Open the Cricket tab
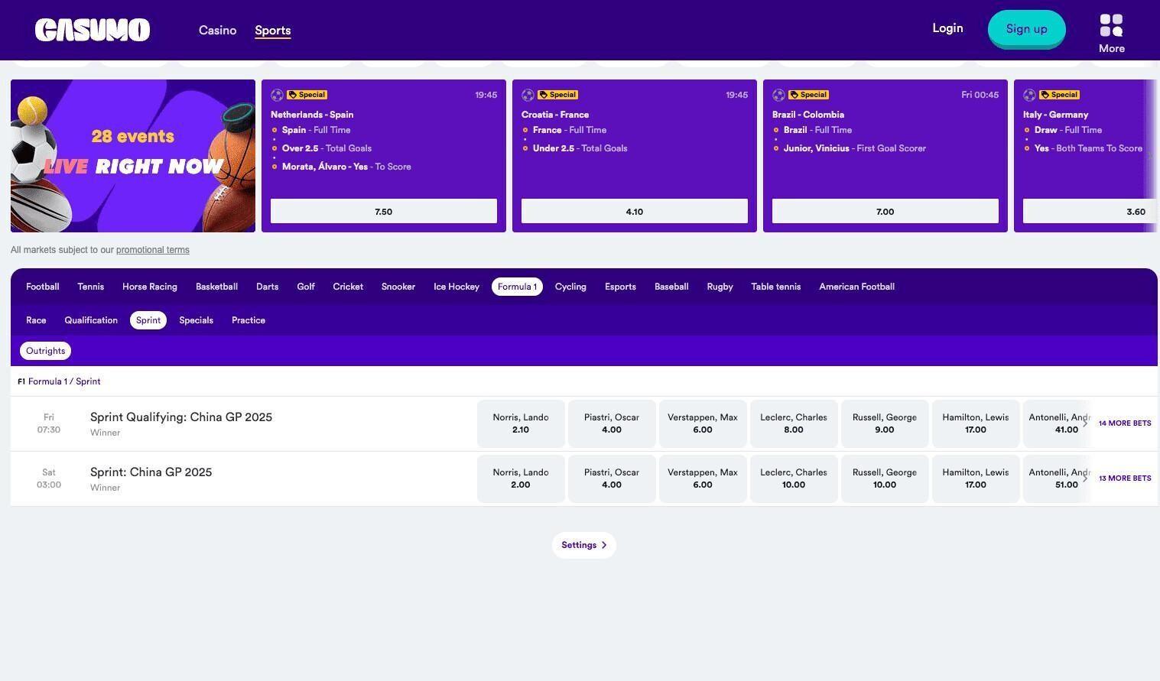 click(x=348, y=287)
